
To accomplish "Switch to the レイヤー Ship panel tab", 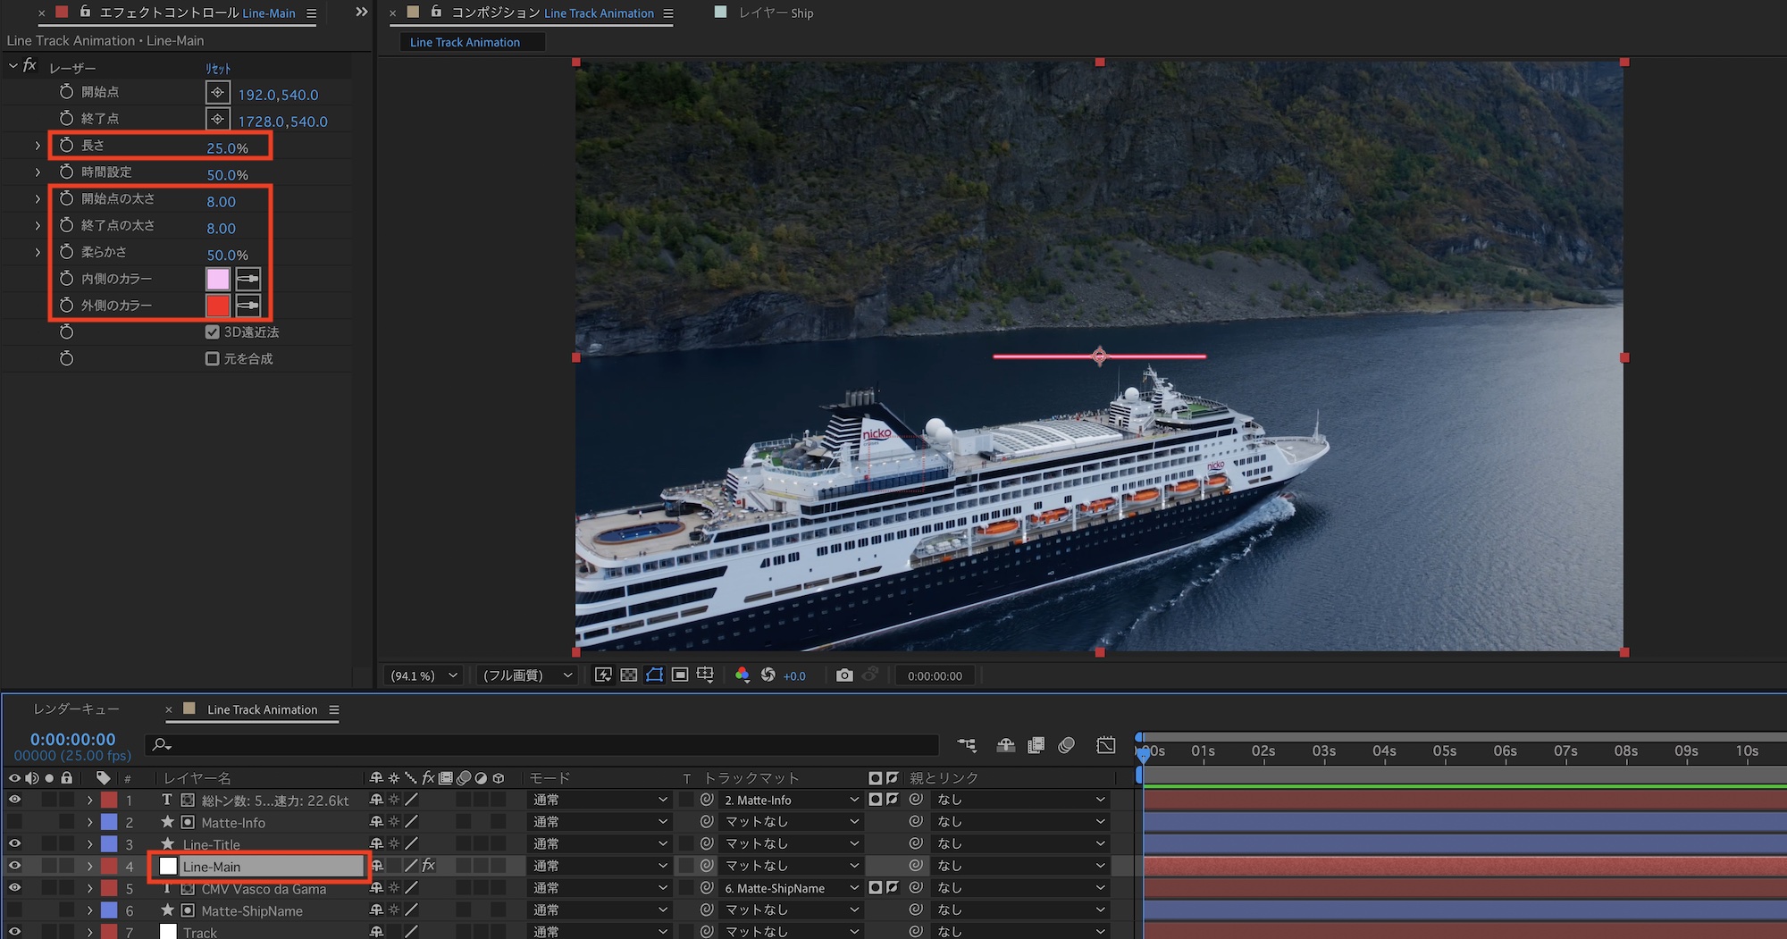I will coord(775,13).
